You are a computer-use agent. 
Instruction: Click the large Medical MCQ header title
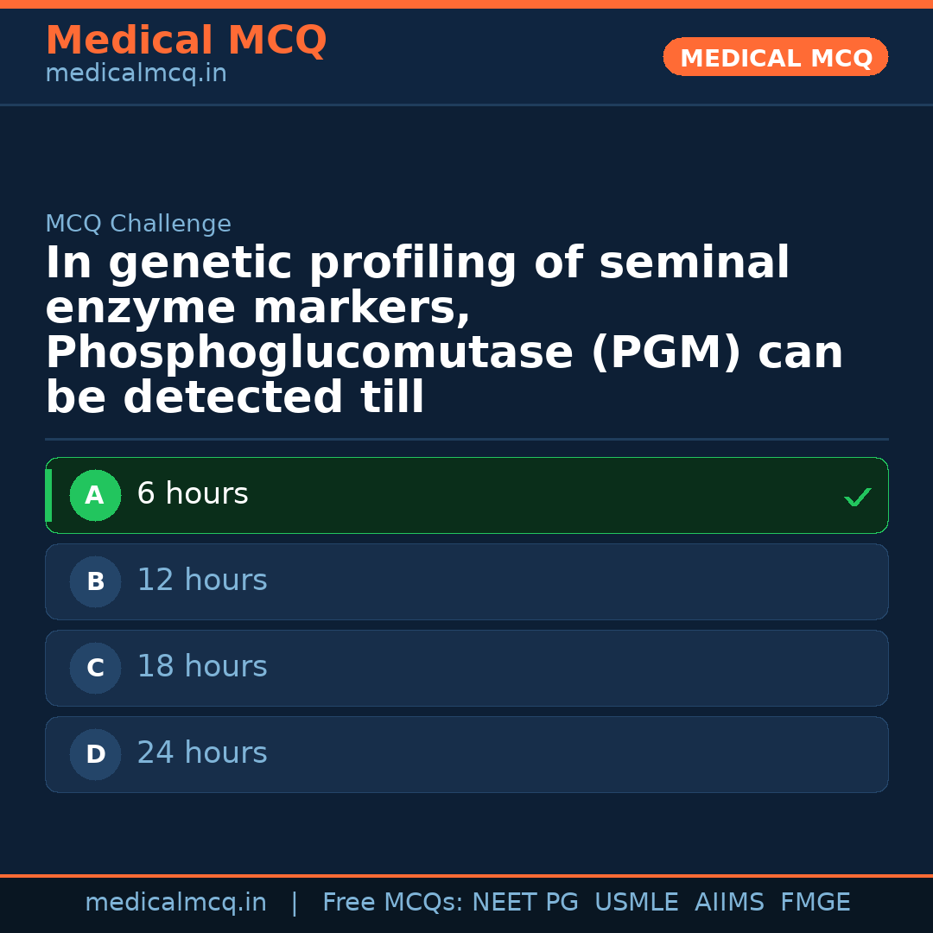[x=186, y=41]
